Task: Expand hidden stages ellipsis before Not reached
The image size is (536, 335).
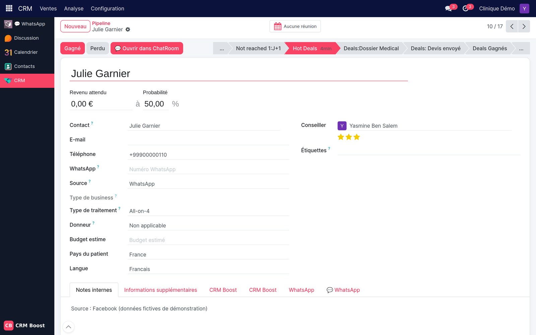Action: (x=221, y=48)
